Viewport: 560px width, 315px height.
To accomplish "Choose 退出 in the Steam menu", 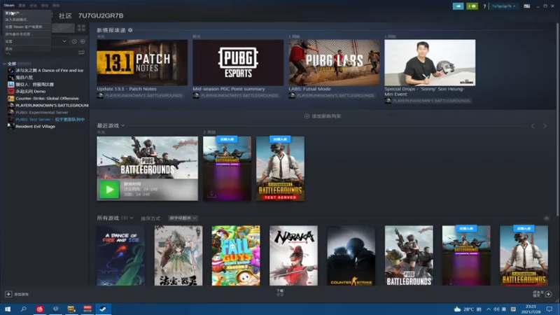I will coord(27,48).
